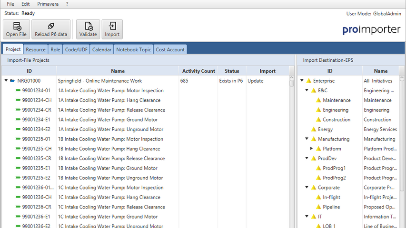Expand the Platform EPS node
406x228 pixels.
[x=312, y=149]
